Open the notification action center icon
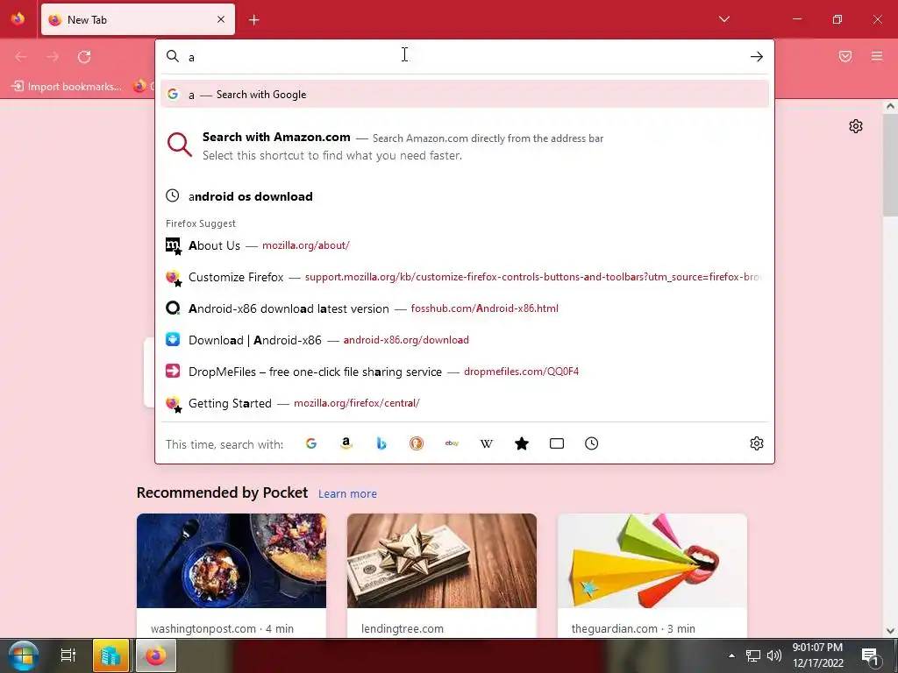The height and width of the screenshot is (673, 898). pyautogui.click(x=870, y=656)
